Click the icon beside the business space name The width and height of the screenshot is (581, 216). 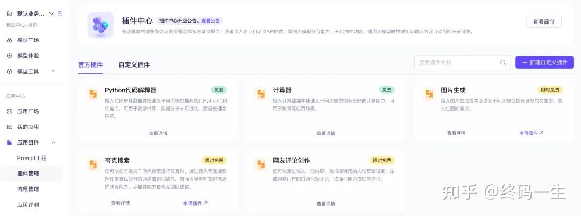coord(60,13)
